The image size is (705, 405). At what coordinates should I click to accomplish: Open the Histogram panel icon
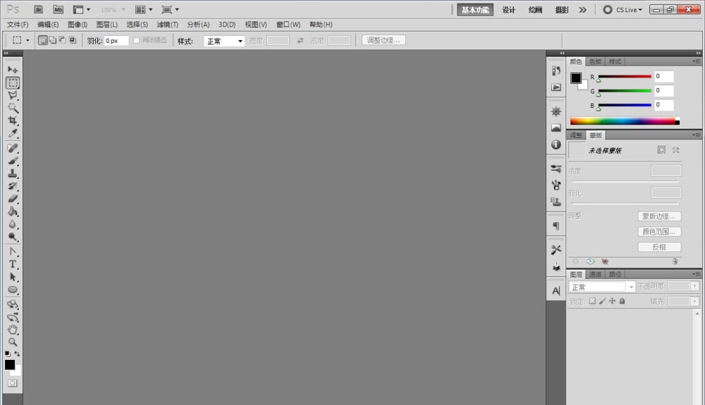[x=556, y=128]
